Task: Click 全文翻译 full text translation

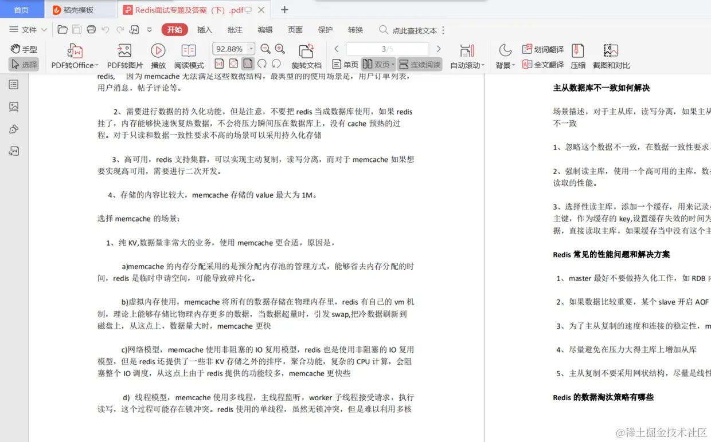Action: (x=543, y=65)
